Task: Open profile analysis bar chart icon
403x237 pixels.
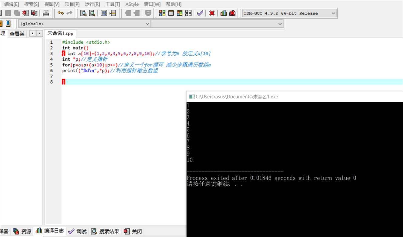Action: 224,13
